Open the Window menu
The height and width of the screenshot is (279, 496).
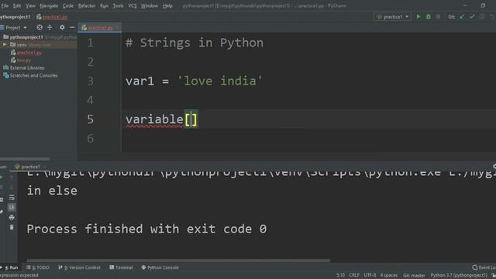(x=150, y=5)
